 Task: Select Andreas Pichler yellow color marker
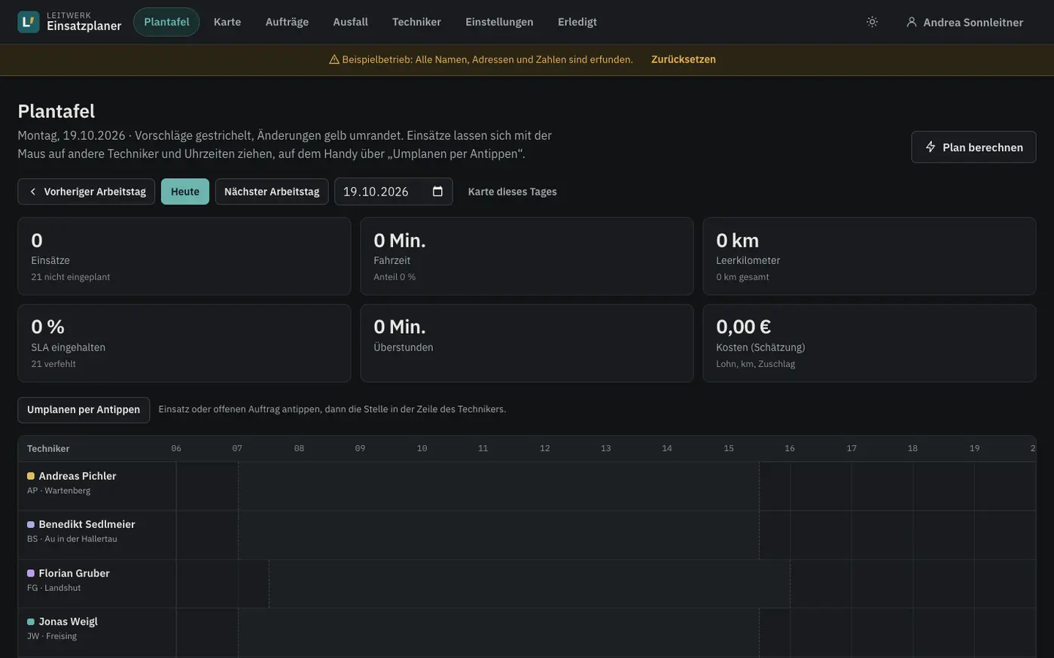[x=31, y=476]
